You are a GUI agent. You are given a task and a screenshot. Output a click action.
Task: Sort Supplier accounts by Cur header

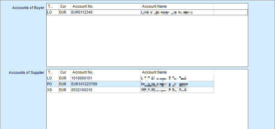tap(65, 72)
